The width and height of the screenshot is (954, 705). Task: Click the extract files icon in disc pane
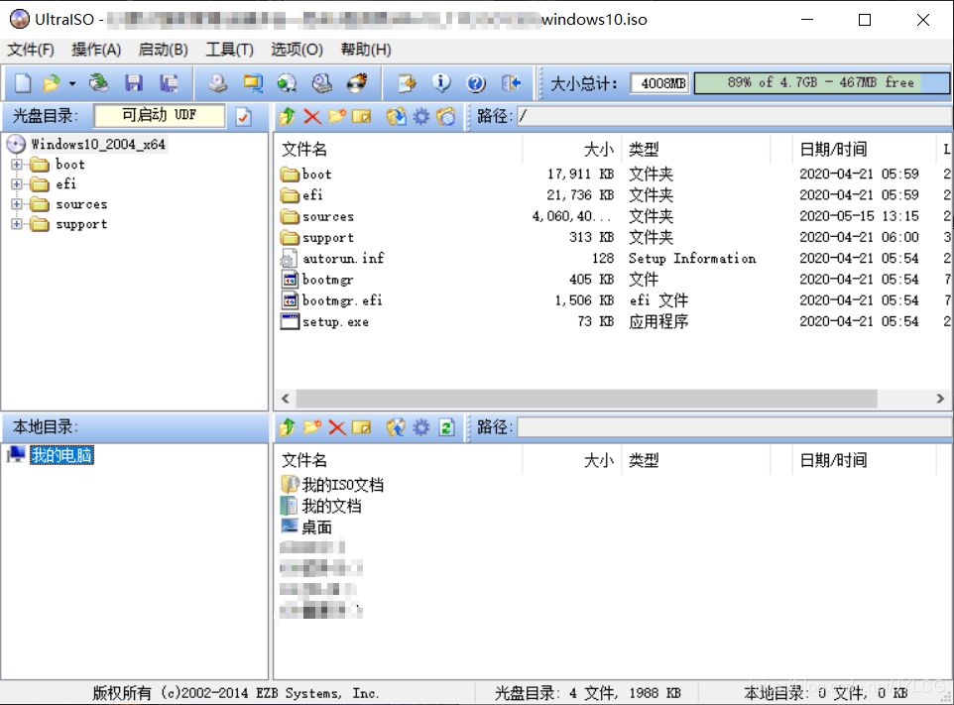(x=396, y=116)
